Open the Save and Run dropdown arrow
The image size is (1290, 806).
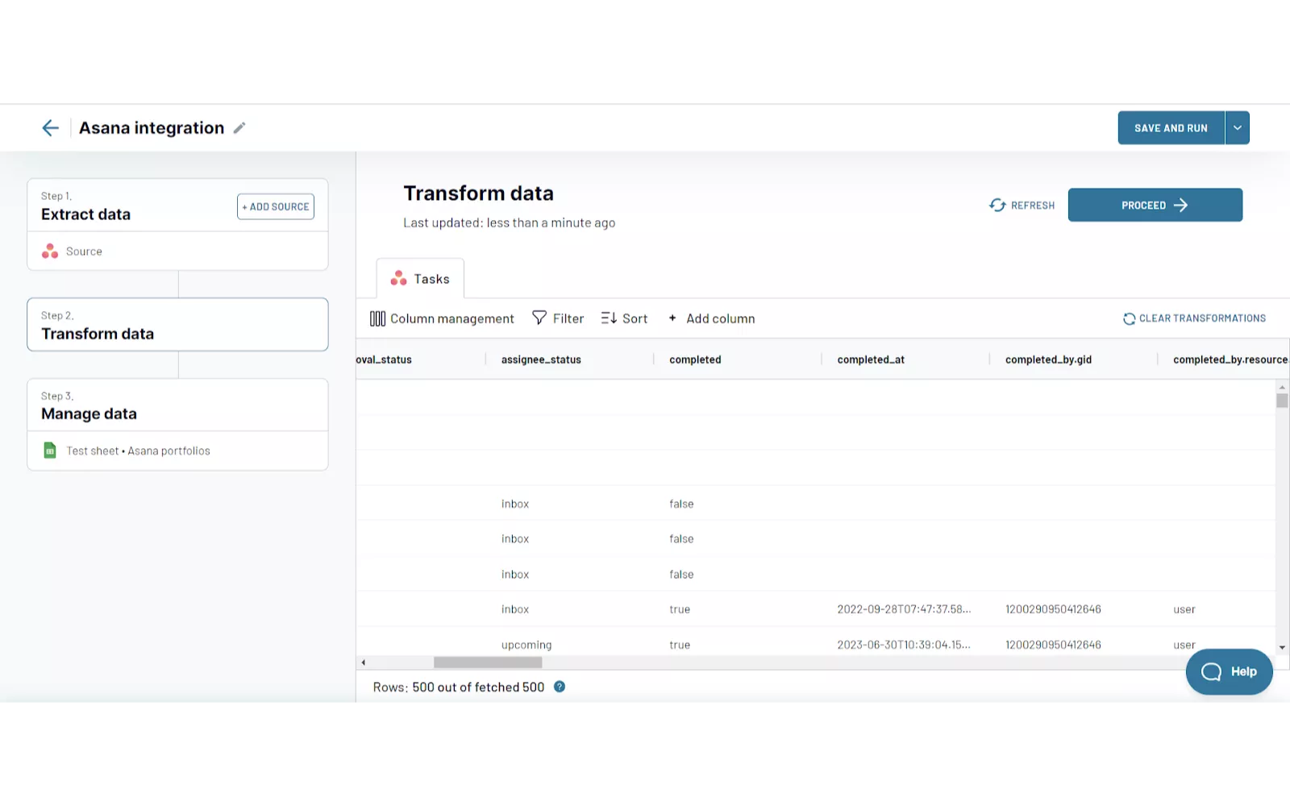pyautogui.click(x=1238, y=128)
